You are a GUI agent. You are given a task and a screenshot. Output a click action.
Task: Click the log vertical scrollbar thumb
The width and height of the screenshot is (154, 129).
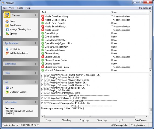pyautogui.click(x=150, y=110)
